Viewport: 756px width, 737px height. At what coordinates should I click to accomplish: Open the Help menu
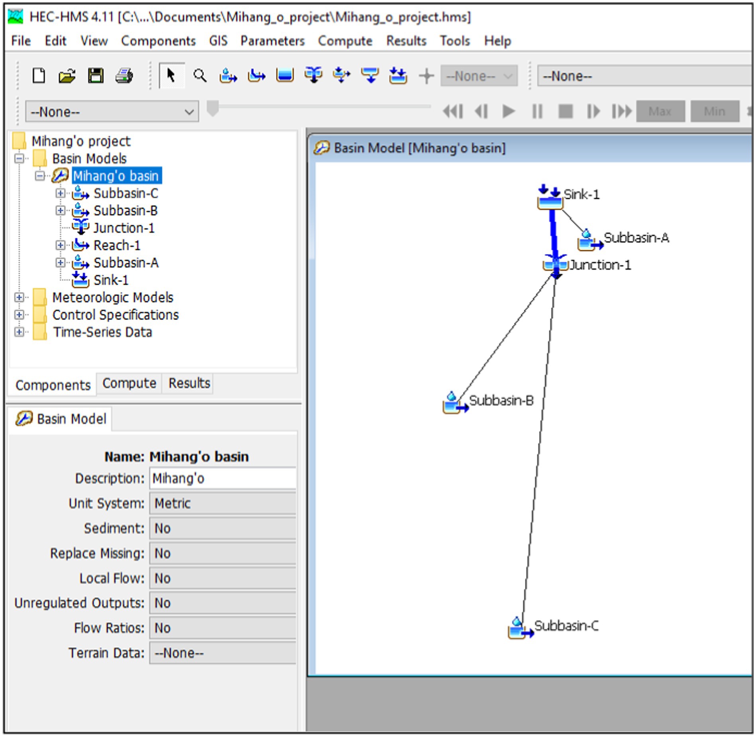498,41
